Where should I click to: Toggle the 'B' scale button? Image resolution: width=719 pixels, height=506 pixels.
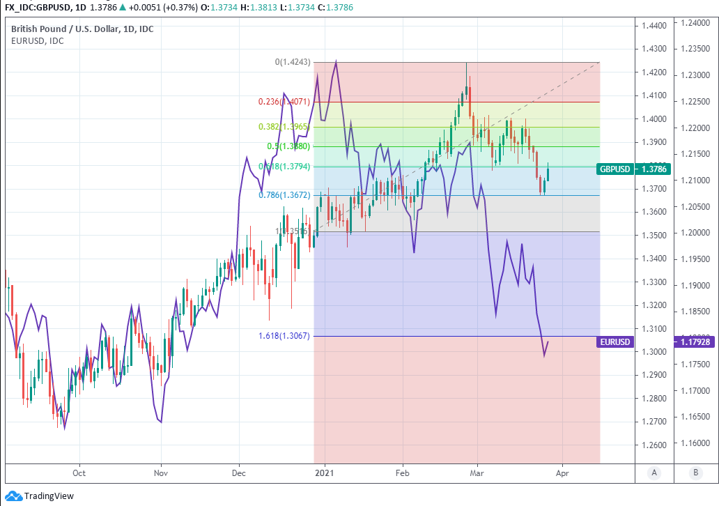pyautogui.click(x=695, y=473)
